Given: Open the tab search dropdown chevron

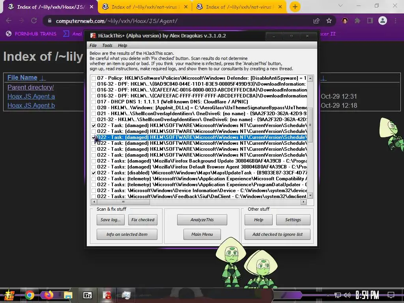Looking at the screenshot, I should pyautogui.click(x=340, y=6).
